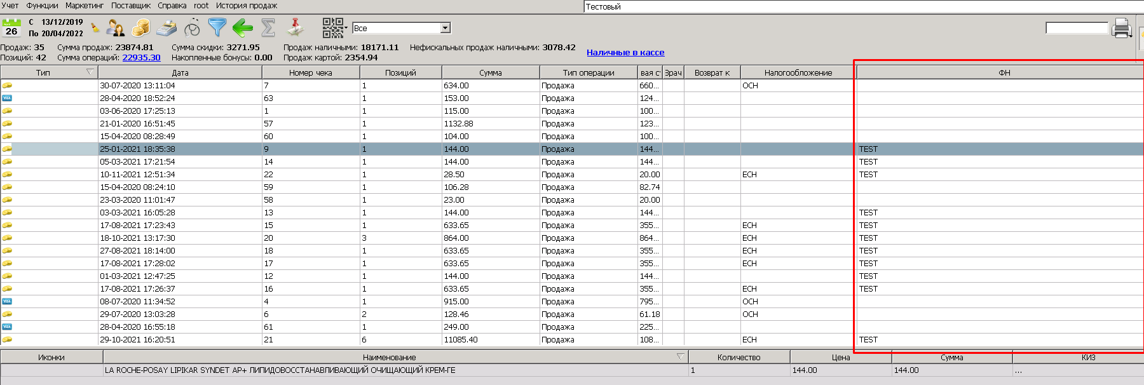This screenshot has height=385, width=1144.
Task: Click the empty search field near printer
Action: coord(1077,28)
